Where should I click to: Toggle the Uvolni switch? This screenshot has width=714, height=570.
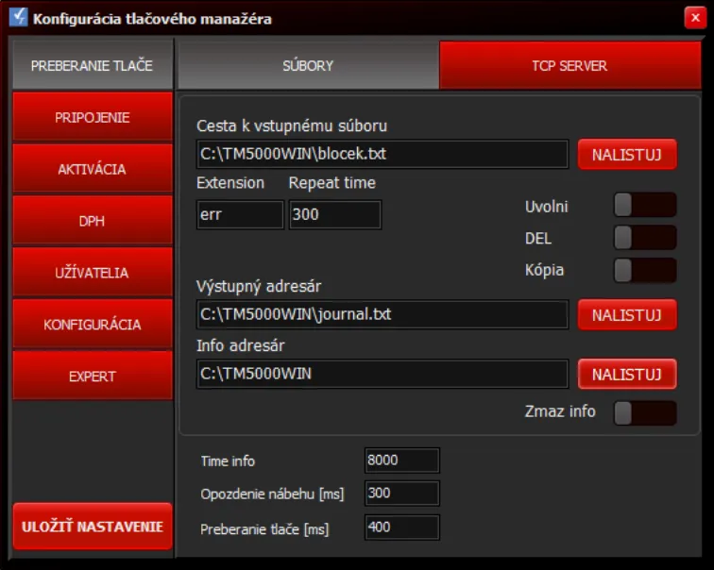[645, 205]
